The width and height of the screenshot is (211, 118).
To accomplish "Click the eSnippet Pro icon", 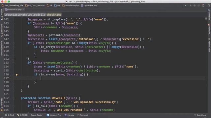I will (x=47, y=115).
